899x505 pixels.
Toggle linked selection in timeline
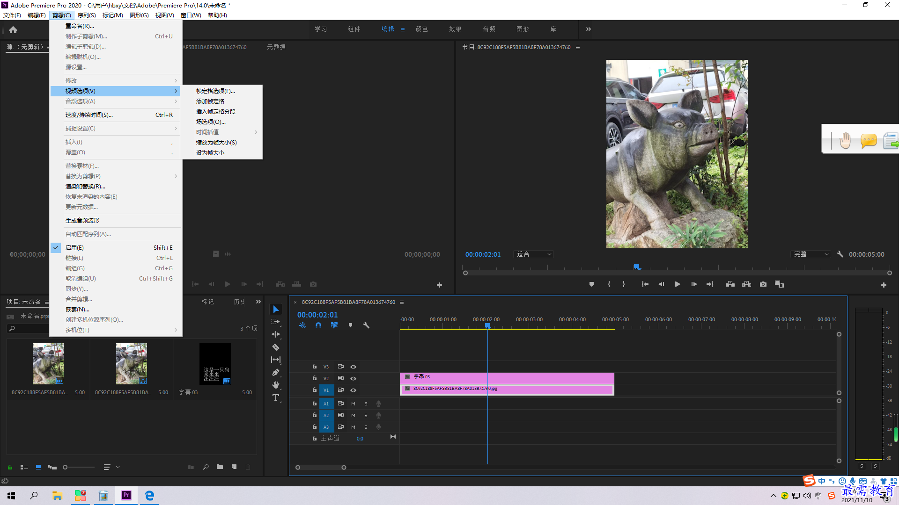point(334,325)
